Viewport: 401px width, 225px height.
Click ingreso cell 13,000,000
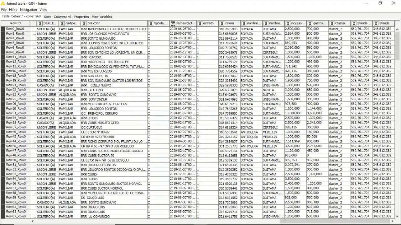[295, 113]
